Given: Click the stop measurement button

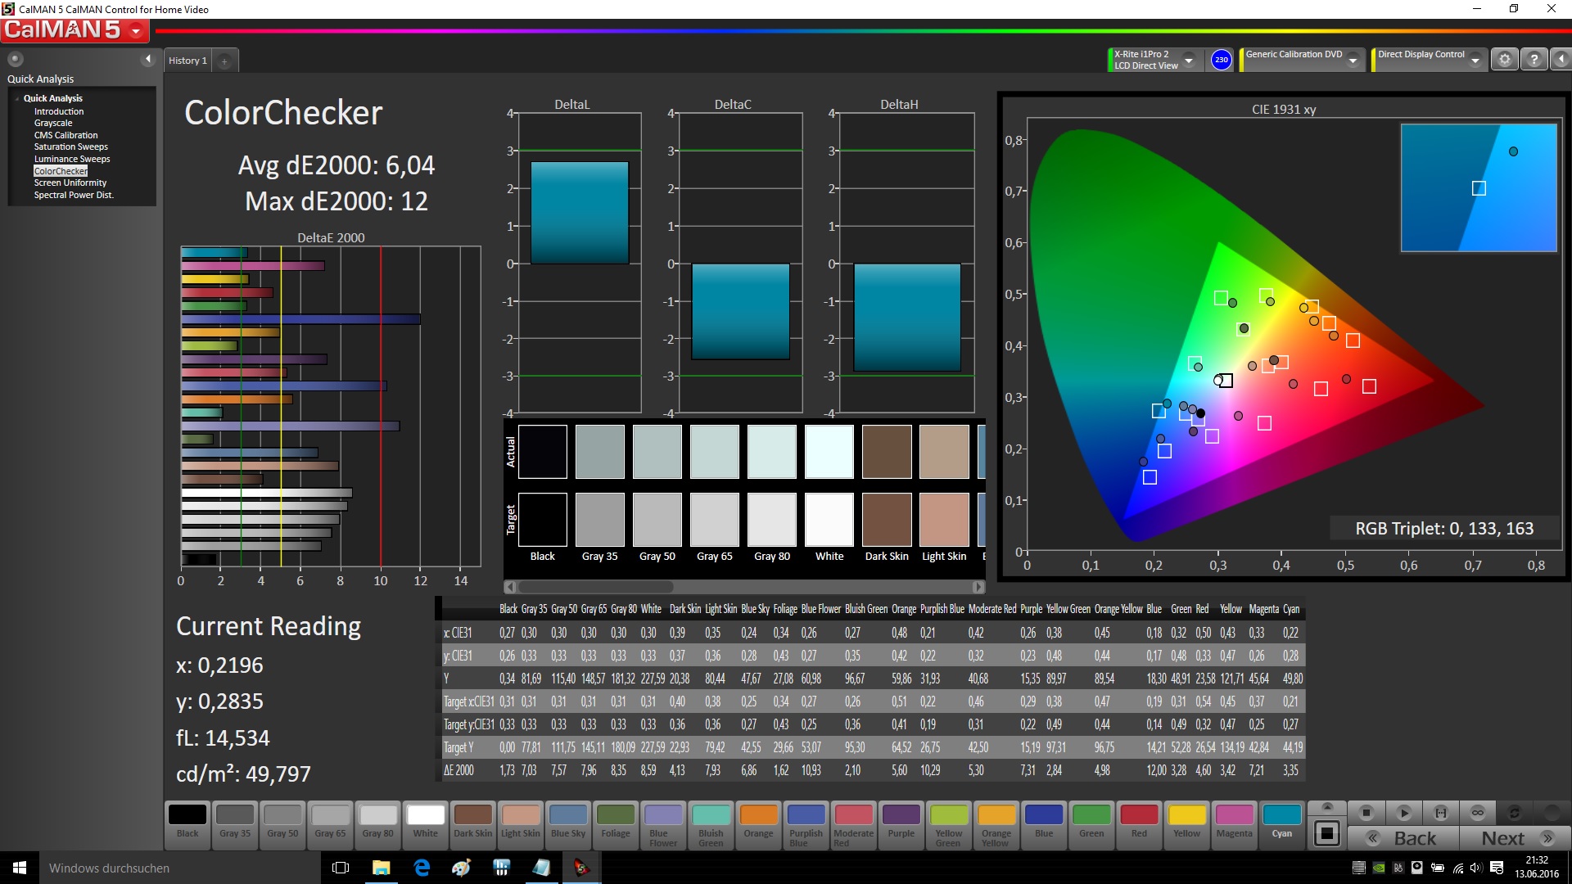Looking at the screenshot, I should coord(1366,813).
